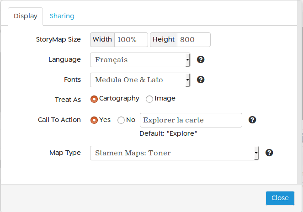Open the Fonts dropdown Medula One & Lato
303x212 pixels.
coord(140,80)
